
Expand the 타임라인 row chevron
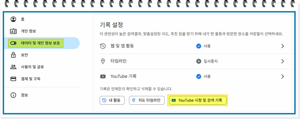click(283, 61)
